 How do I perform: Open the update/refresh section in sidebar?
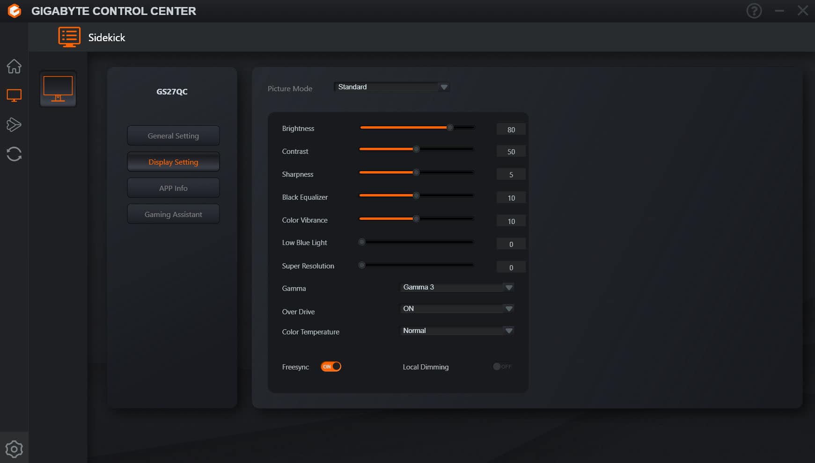tap(15, 154)
